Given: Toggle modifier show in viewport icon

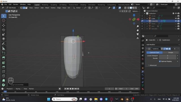Looking at the screenshot, I should [x=167, y=49].
